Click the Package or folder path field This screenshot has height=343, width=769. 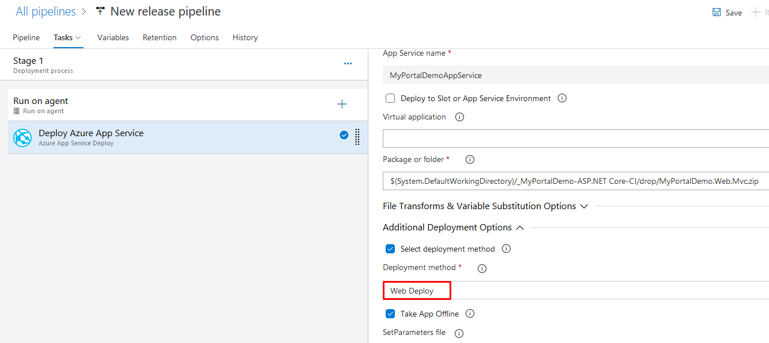[576, 181]
